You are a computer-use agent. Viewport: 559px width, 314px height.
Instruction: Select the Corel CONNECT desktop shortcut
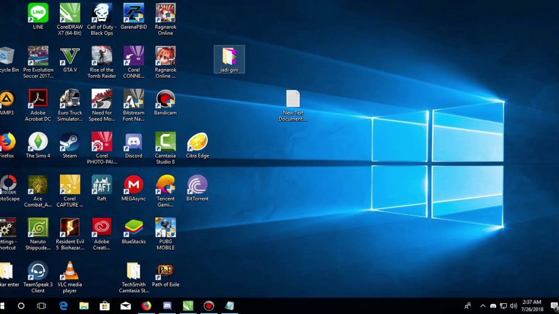(134, 62)
